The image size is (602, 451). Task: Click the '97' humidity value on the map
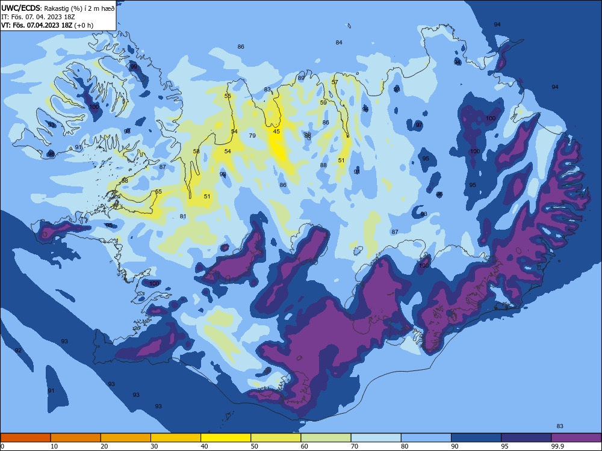click(x=419, y=124)
